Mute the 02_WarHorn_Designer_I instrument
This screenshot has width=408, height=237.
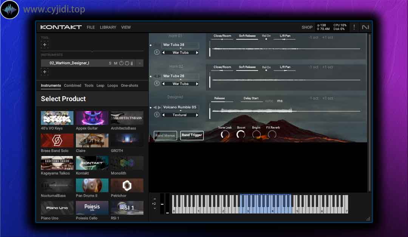tap(116, 63)
